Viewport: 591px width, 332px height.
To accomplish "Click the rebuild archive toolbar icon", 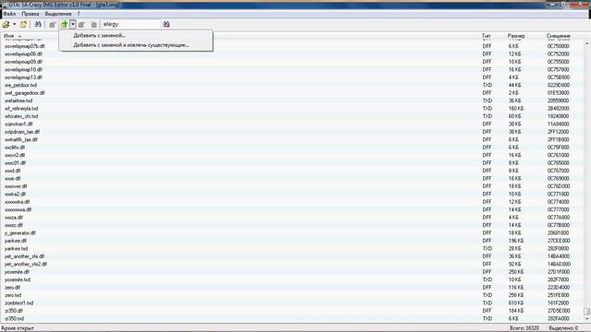I will pos(23,25).
